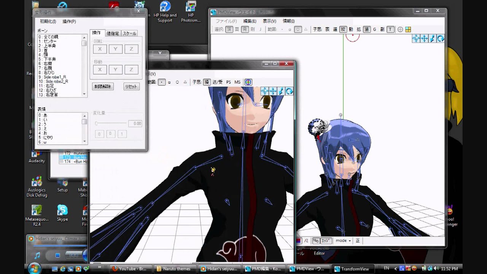487x274 pixels.
Task: Click the stop button in the media player
Action: (x=57, y=255)
